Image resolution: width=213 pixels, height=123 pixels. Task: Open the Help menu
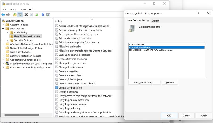point(31,10)
